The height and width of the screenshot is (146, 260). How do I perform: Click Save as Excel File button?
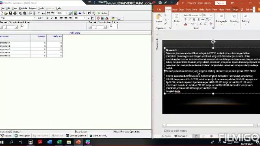click(x=76, y=136)
